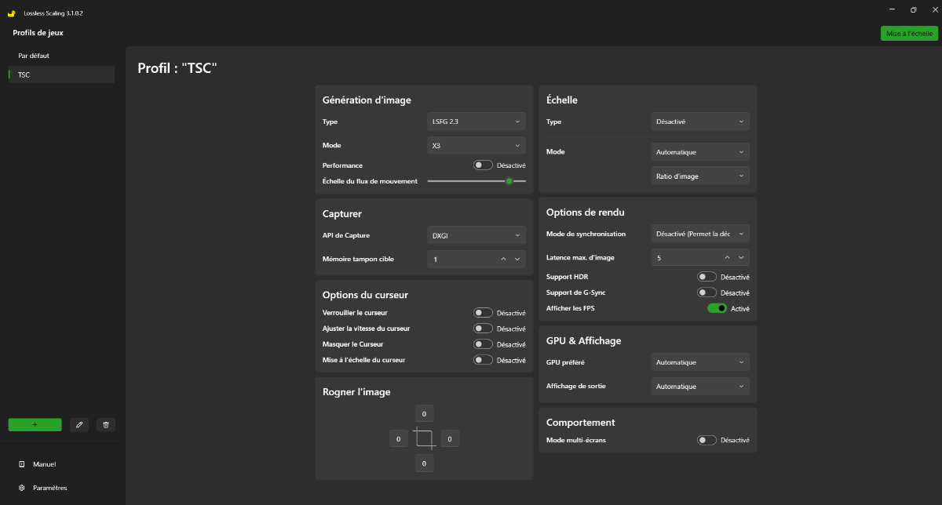Click the Options du curseur section title
This screenshot has height=505, width=942.
(x=365, y=295)
